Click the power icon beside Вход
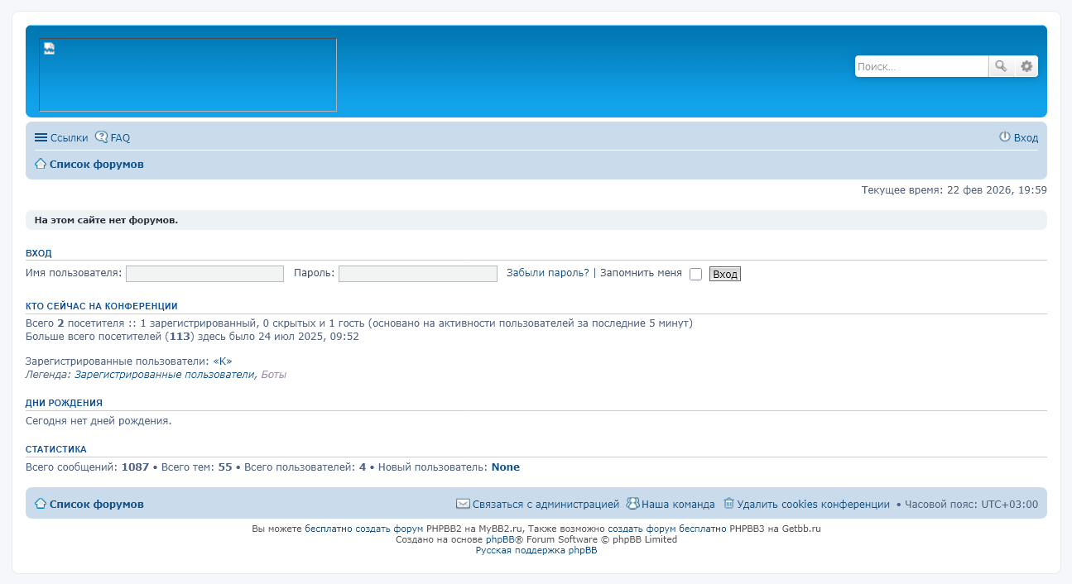 [x=1005, y=137]
